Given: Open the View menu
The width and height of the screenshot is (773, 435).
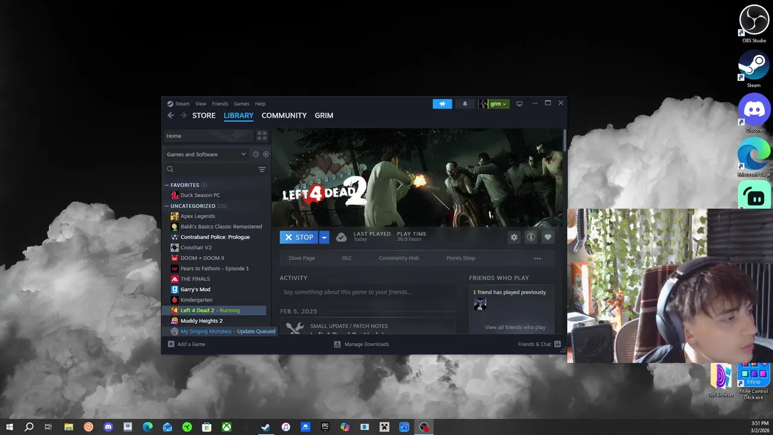Looking at the screenshot, I should pyautogui.click(x=200, y=104).
